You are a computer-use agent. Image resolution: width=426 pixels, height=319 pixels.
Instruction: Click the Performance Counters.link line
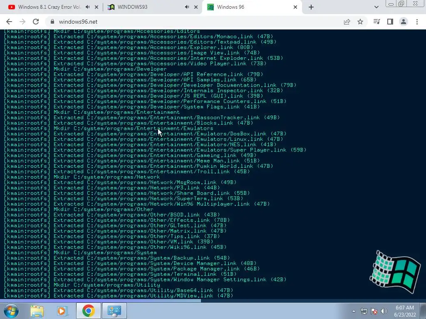[x=145, y=101]
